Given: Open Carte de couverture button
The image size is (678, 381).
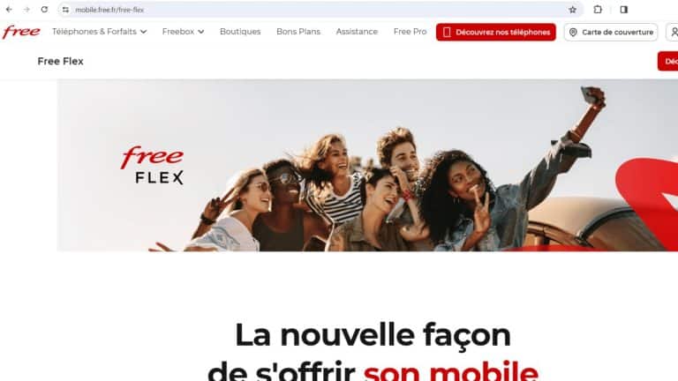Looking at the screenshot, I should point(611,32).
